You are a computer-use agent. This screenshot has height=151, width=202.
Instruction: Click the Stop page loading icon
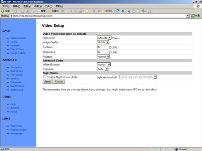tap(23, 11)
